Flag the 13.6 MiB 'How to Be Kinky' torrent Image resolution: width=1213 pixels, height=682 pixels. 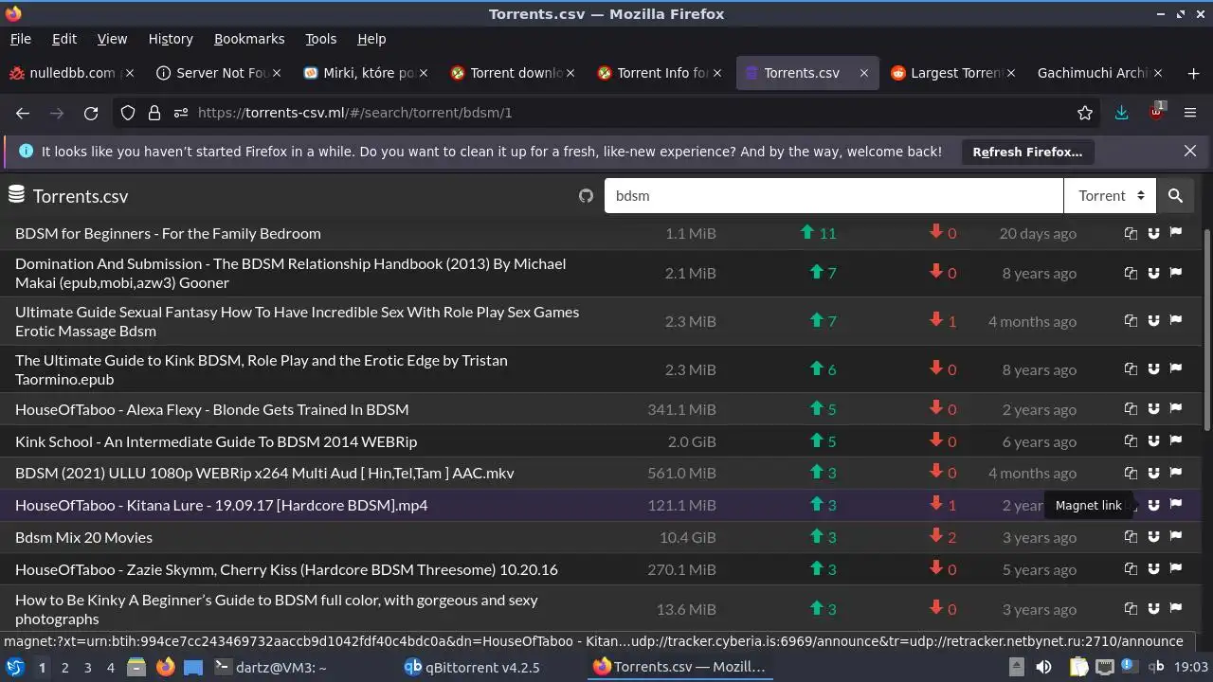1176,609
